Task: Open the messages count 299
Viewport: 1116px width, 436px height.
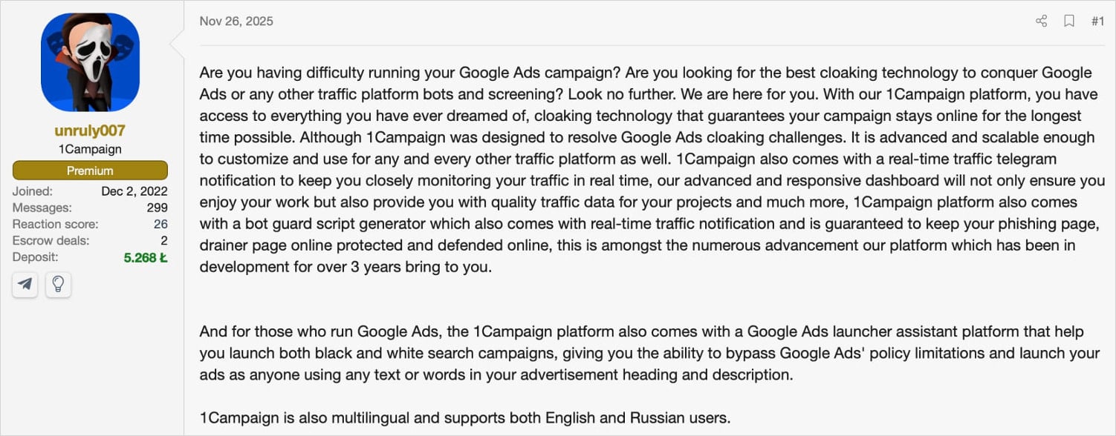Action: 157,208
